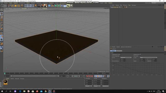
Task: Toggle the X axis lock
Action: coord(26,6)
